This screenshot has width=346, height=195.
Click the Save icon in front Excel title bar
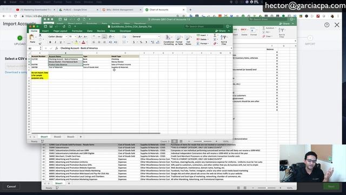pyautogui.click(x=51, y=27)
